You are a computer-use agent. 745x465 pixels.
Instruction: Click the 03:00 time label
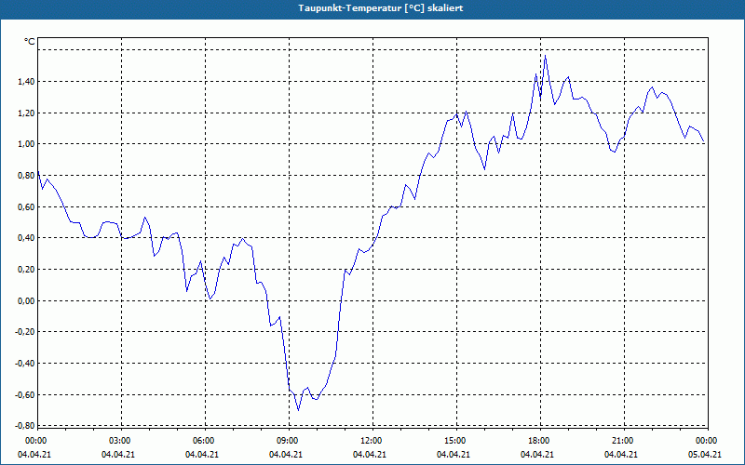(x=121, y=441)
